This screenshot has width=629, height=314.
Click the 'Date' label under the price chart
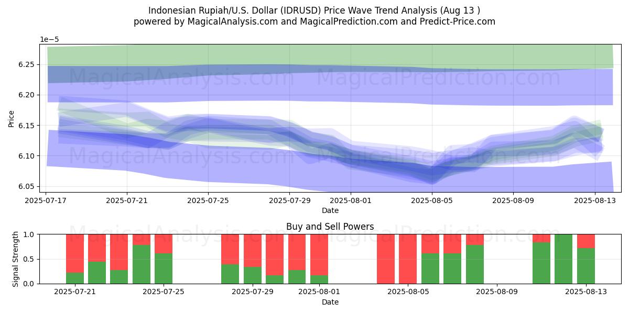point(330,210)
